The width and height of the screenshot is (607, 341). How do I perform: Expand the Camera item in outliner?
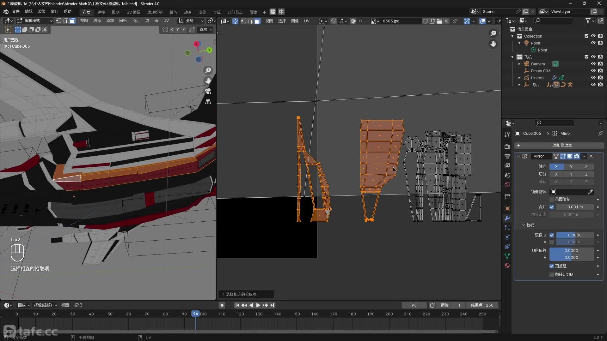(519, 64)
